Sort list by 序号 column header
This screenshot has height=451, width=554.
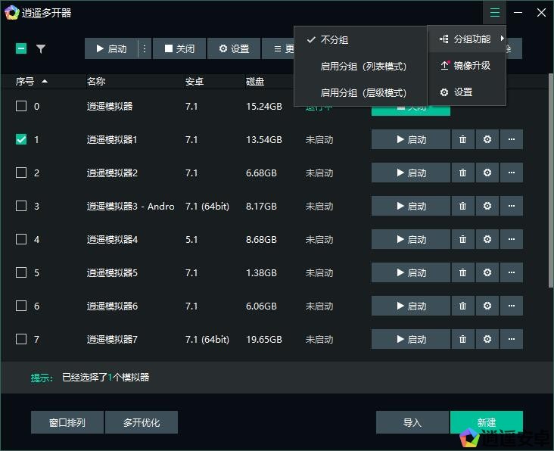coord(31,81)
